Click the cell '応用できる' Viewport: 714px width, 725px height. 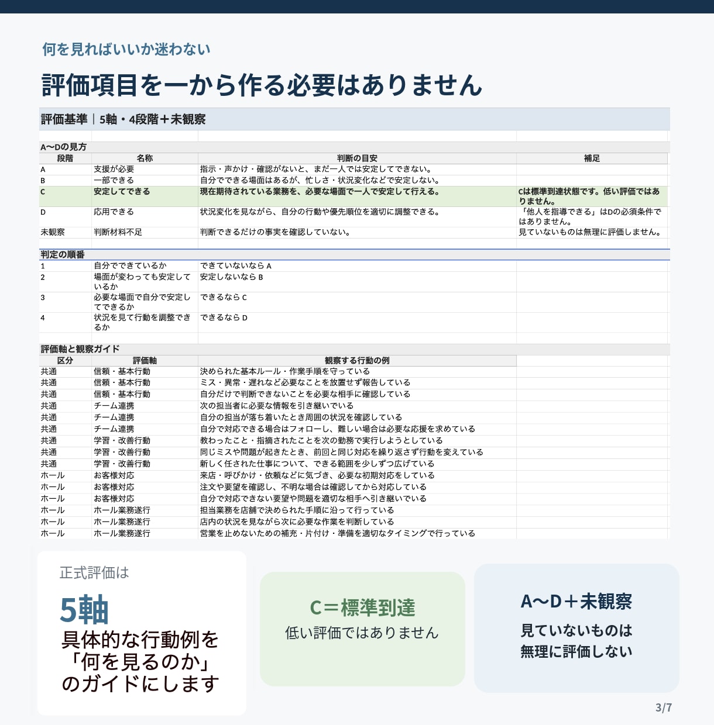click(x=114, y=212)
